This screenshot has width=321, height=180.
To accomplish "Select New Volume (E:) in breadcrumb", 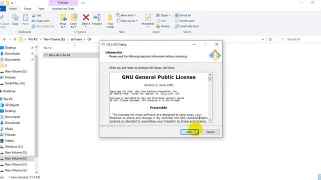I will (x=54, y=39).
